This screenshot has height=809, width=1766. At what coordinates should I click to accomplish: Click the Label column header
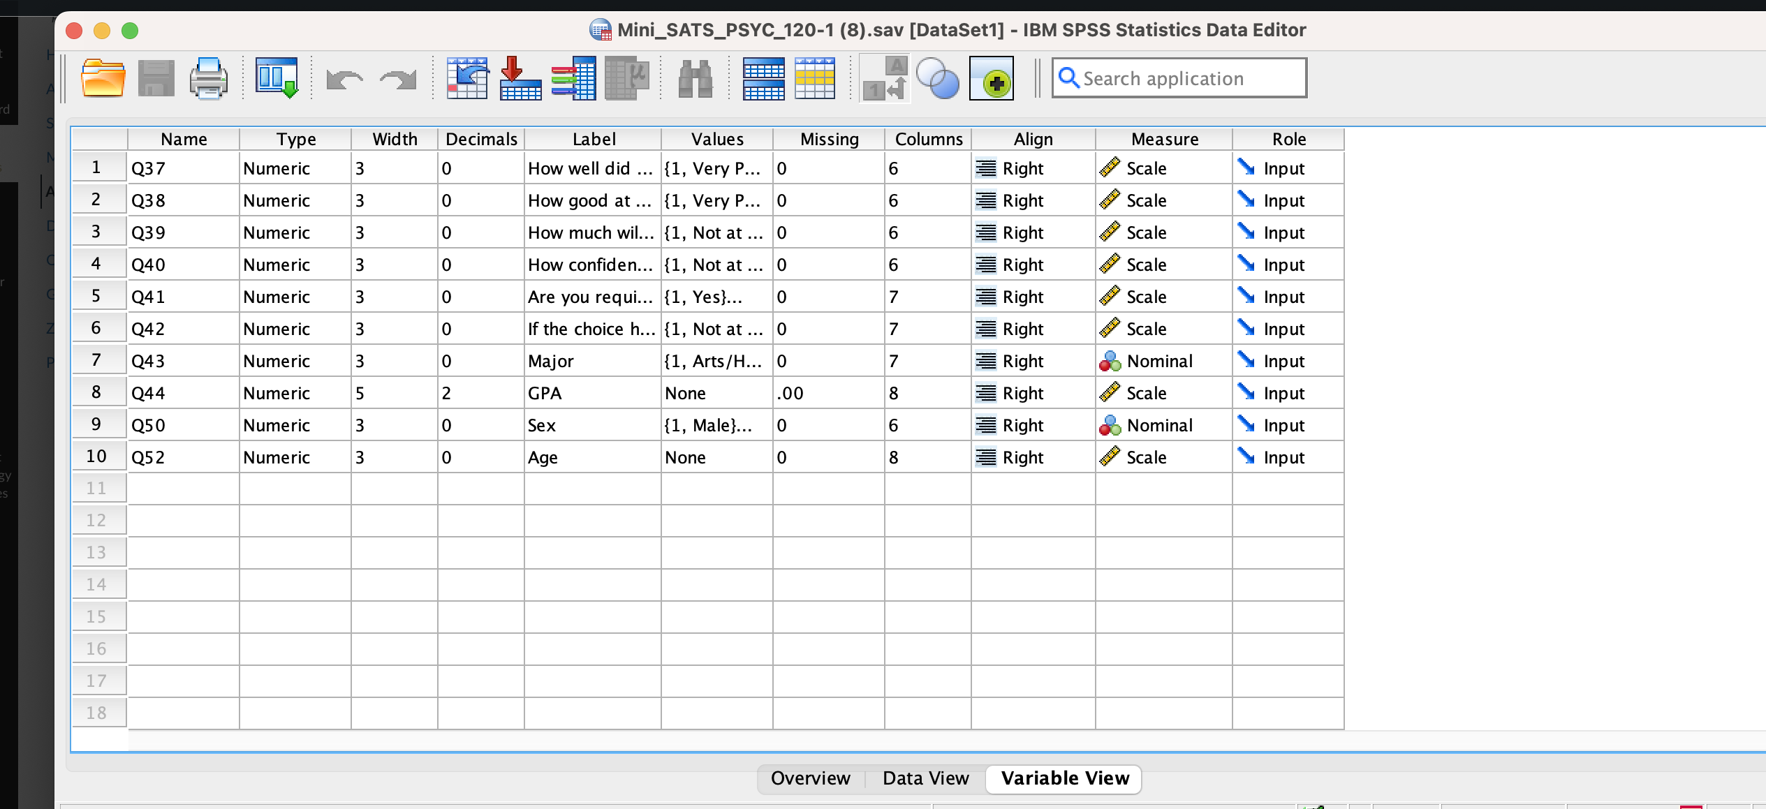(x=593, y=139)
